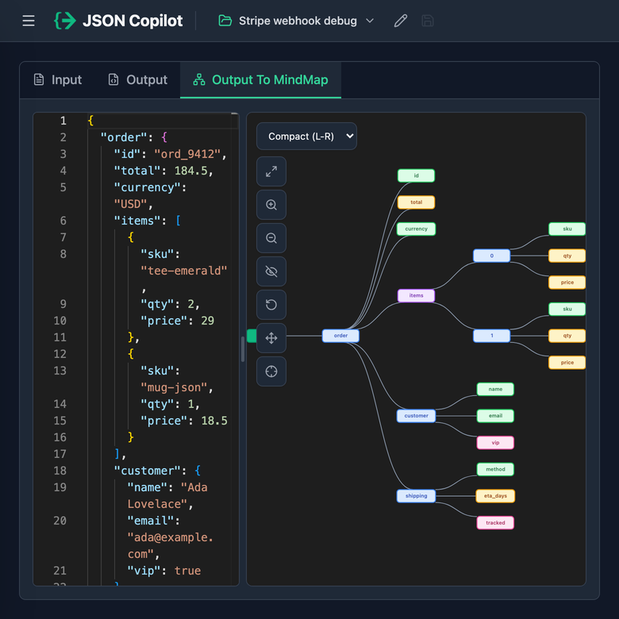Select the email node
The height and width of the screenshot is (619, 619).
(x=495, y=416)
